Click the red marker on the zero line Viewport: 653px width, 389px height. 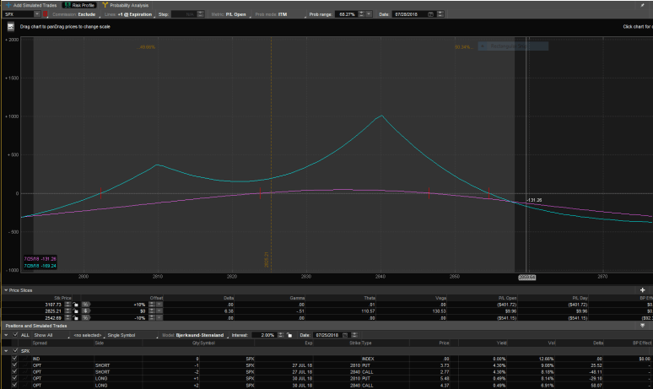[260, 193]
